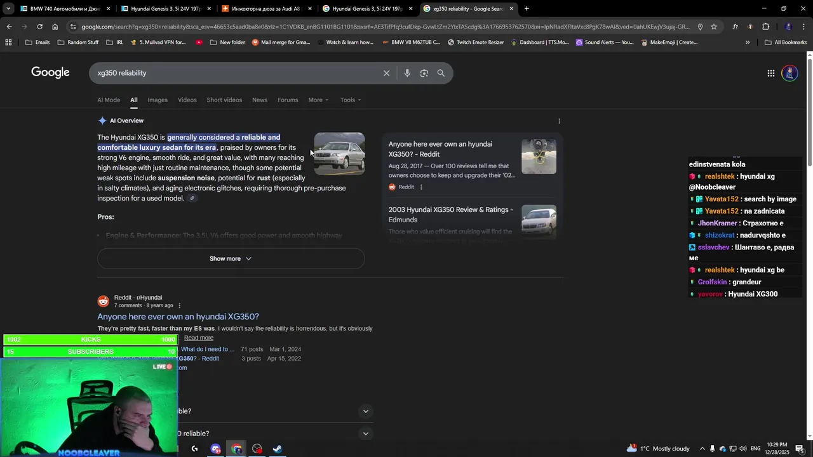The height and width of the screenshot is (457, 813).
Task: Expand the second People also ask question
Action: point(365,434)
